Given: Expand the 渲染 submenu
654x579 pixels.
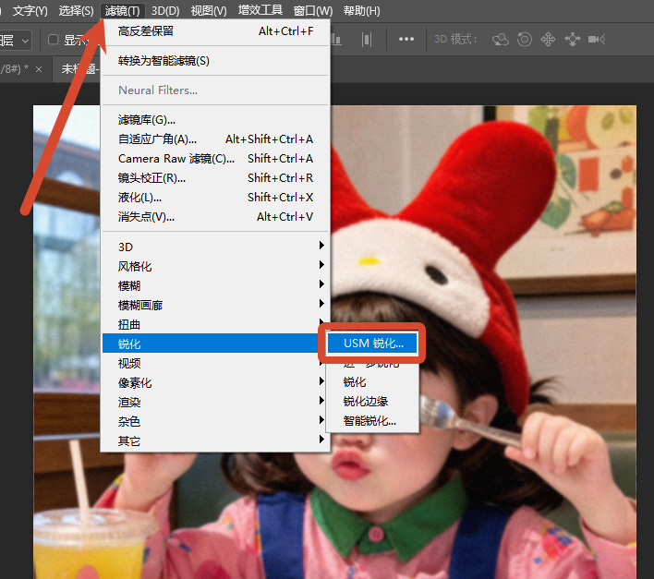Looking at the screenshot, I should point(215,402).
